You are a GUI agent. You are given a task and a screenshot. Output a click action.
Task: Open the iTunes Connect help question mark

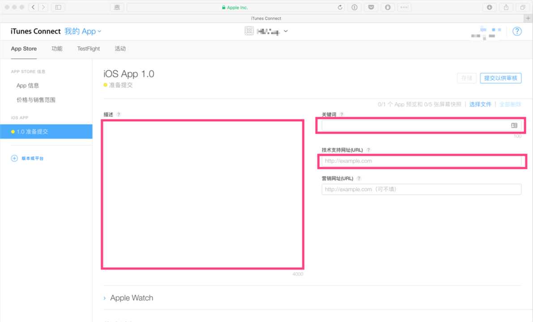pos(517,32)
